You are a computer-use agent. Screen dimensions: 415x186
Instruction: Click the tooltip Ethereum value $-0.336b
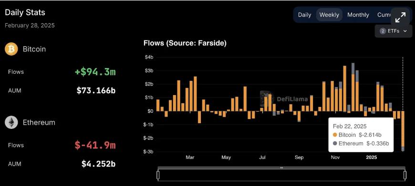point(378,143)
